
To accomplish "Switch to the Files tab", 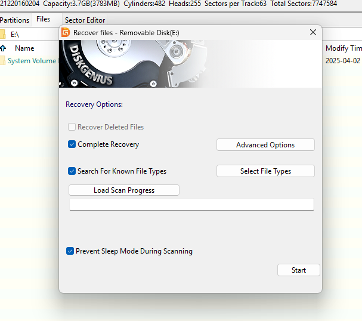I will 43,19.
